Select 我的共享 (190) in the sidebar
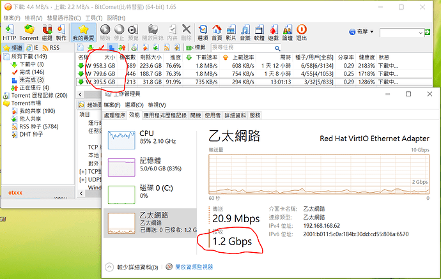 [x=37, y=111]
